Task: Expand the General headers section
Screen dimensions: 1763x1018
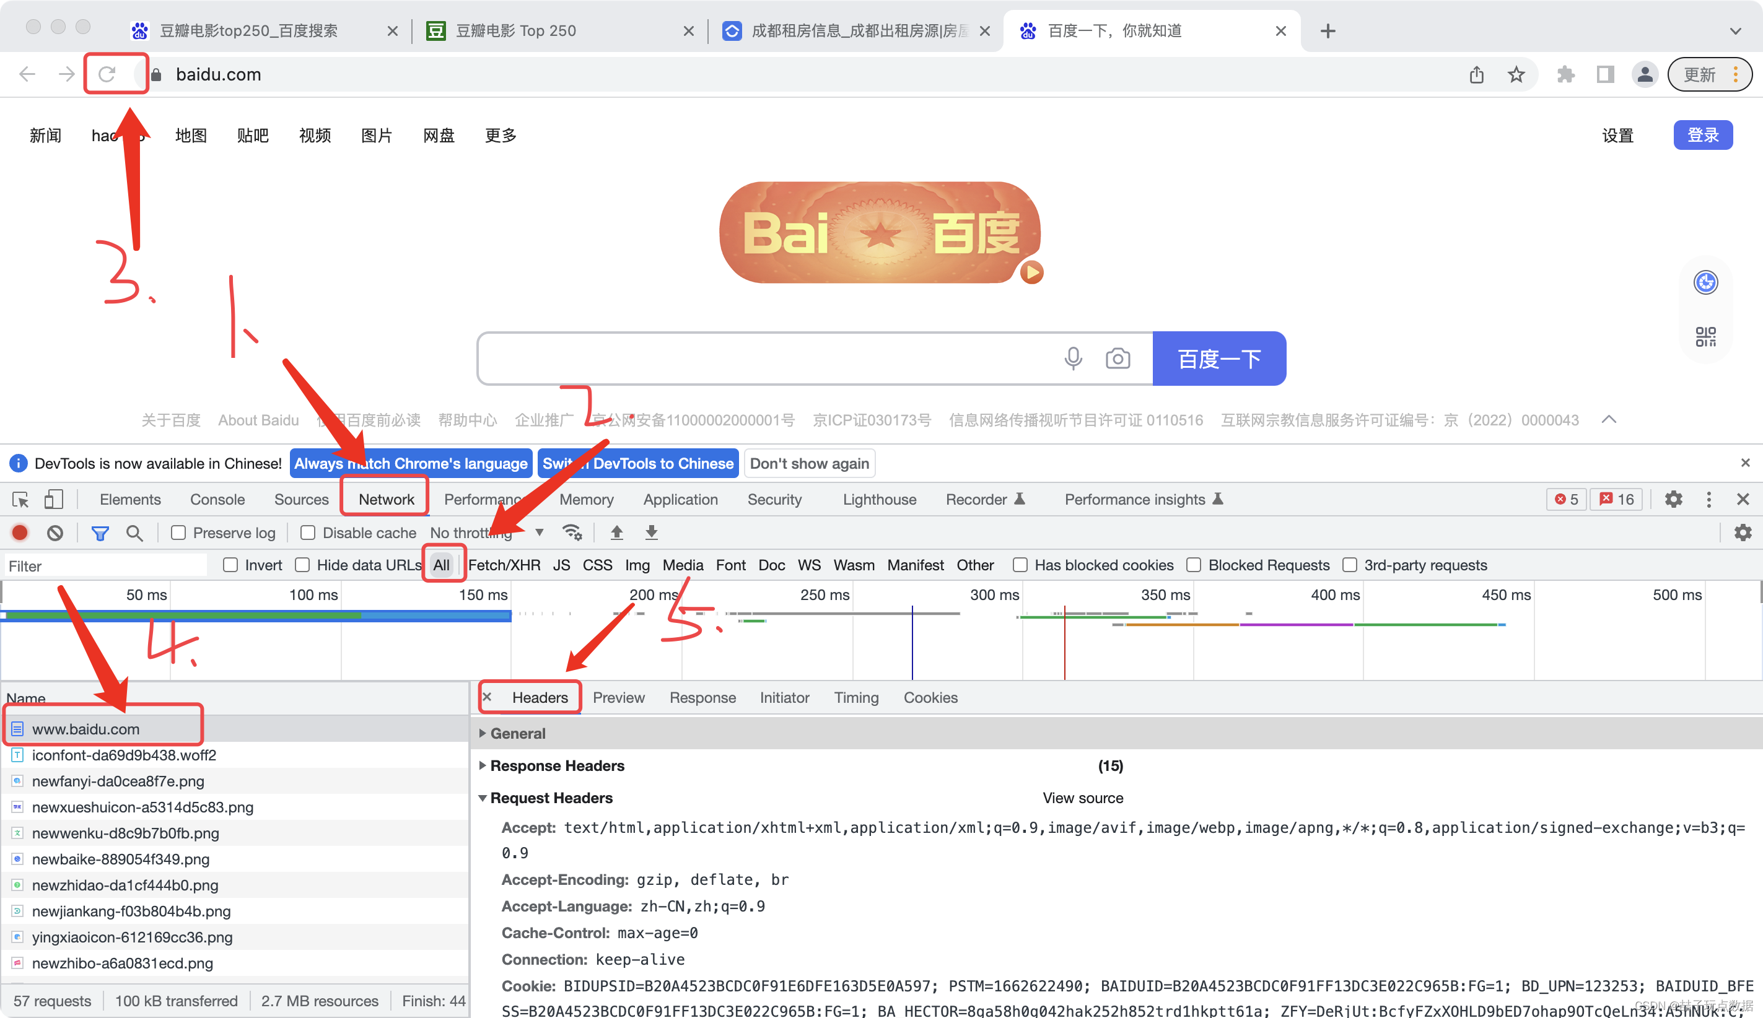Action: tap(517, 733)
